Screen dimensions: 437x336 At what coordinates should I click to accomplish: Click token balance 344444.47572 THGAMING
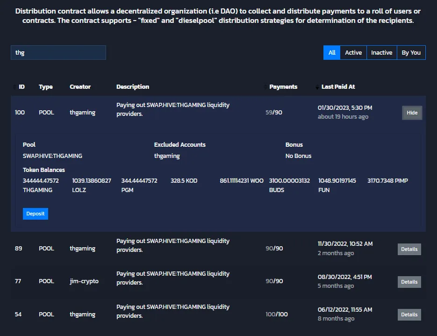point(41,185)
